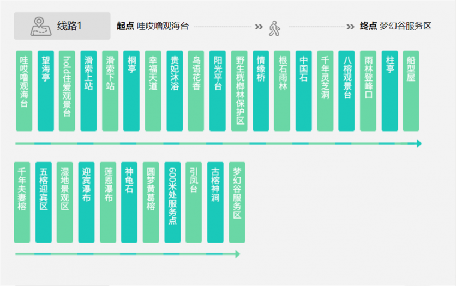This screenshot has height=286, width=456.
Task: Open the 八榕观景台 stop
Action: [346, 91]
